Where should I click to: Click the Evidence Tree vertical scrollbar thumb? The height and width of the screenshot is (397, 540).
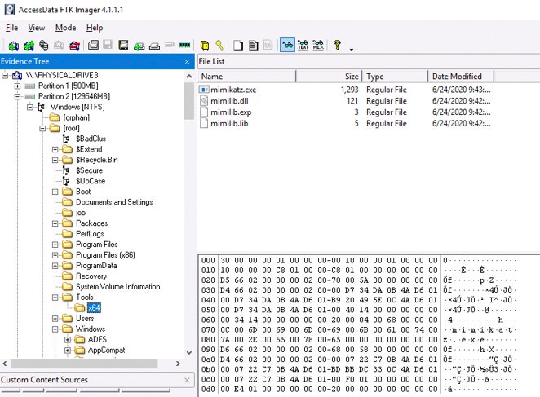[x=189, y=101]
